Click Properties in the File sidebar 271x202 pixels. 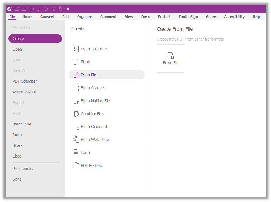pyautogui.click(x=21, y=28)
